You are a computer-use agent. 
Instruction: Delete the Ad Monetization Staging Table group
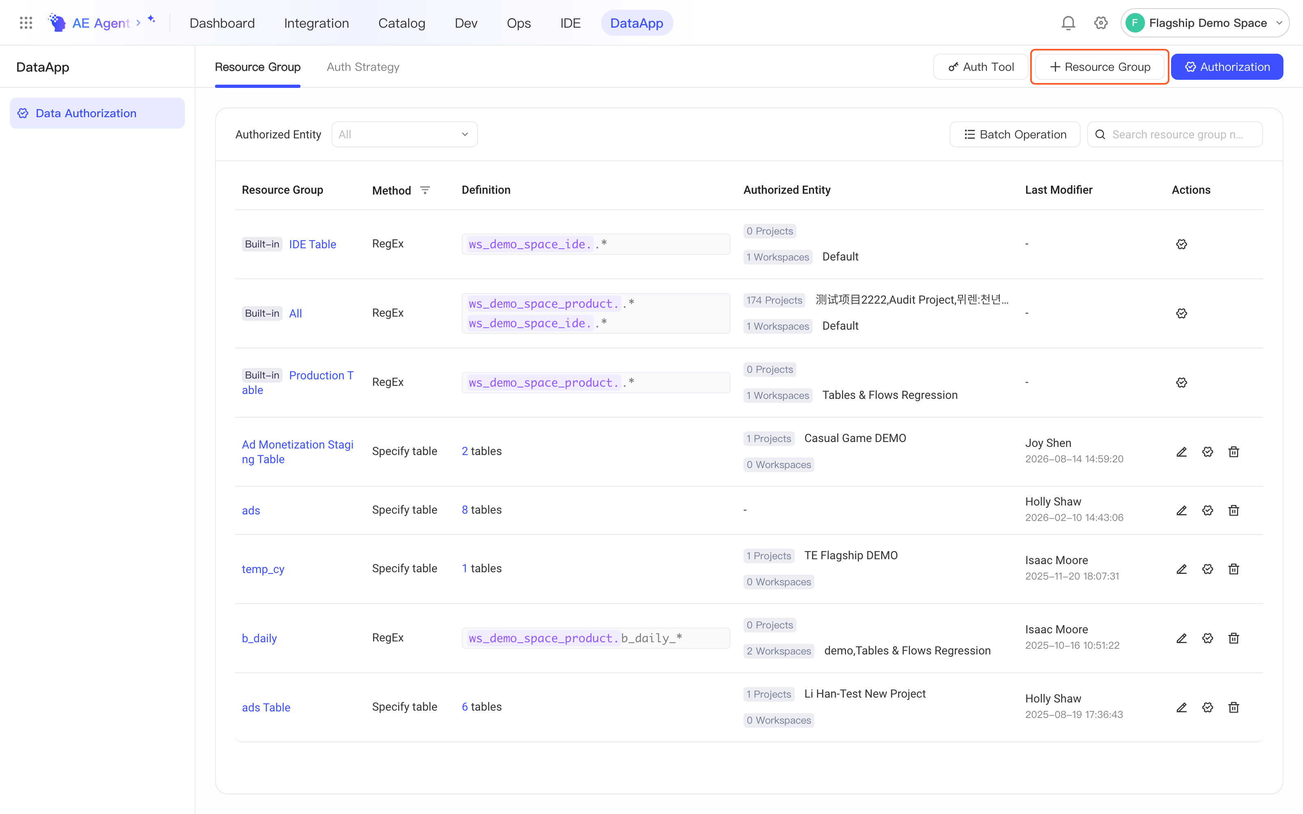1233,452
